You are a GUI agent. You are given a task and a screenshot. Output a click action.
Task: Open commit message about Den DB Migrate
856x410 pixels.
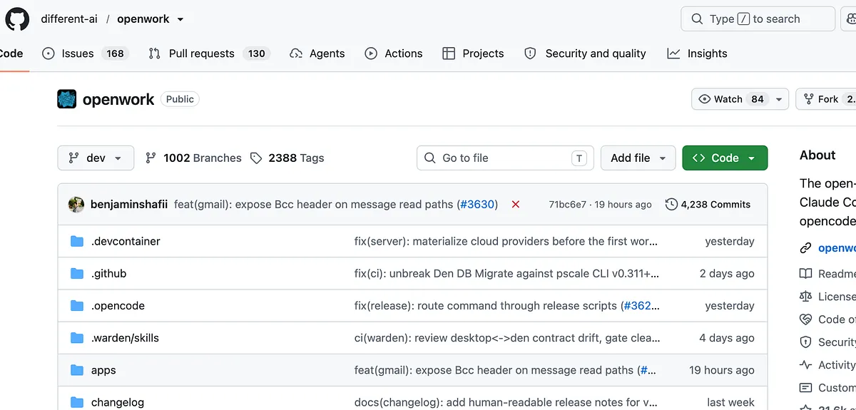pyautogui.click(x=506, y=273)
